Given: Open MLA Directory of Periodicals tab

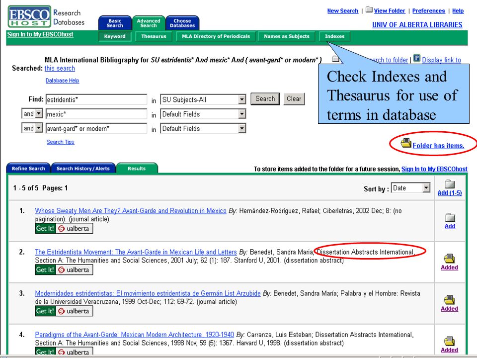Looking at the screenshot, I should point(216,36).
